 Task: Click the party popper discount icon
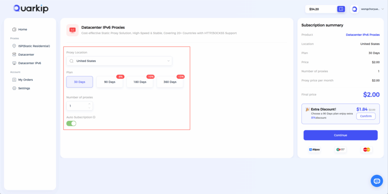pos(308,109)
